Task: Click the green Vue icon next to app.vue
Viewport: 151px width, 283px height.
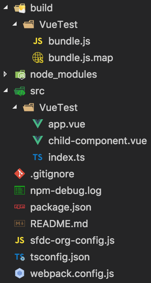Action: click(x=38, y=124)
